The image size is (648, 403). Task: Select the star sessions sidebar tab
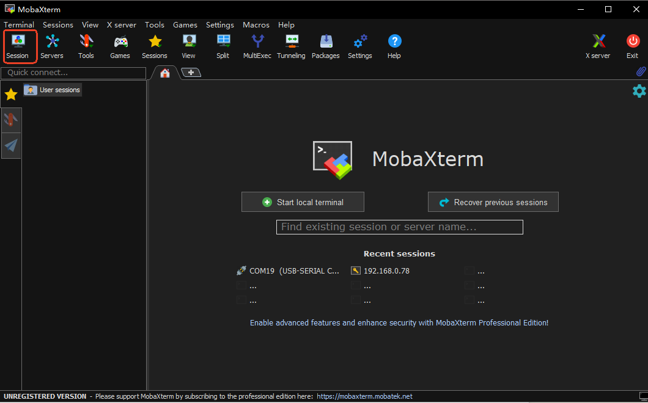click(11, 95)
